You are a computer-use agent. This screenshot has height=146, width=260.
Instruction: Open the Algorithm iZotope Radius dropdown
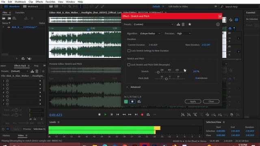150,34
